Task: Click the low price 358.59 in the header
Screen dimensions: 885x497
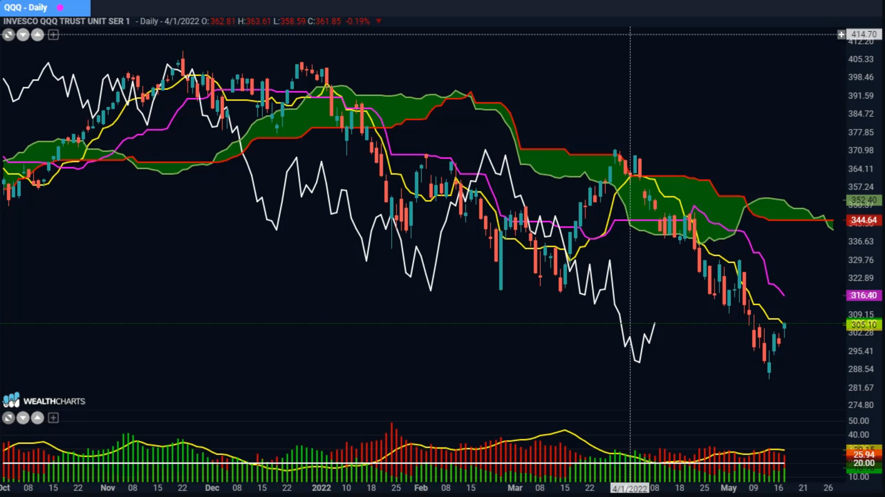Action: 293,21
